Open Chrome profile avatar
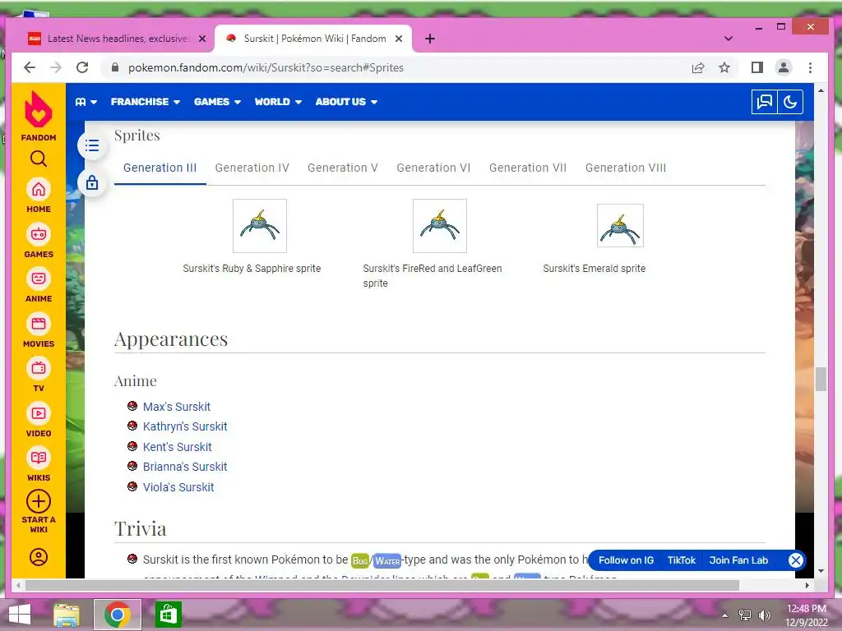842x631 pixels. pyautogui.click(x=784, y=67)
